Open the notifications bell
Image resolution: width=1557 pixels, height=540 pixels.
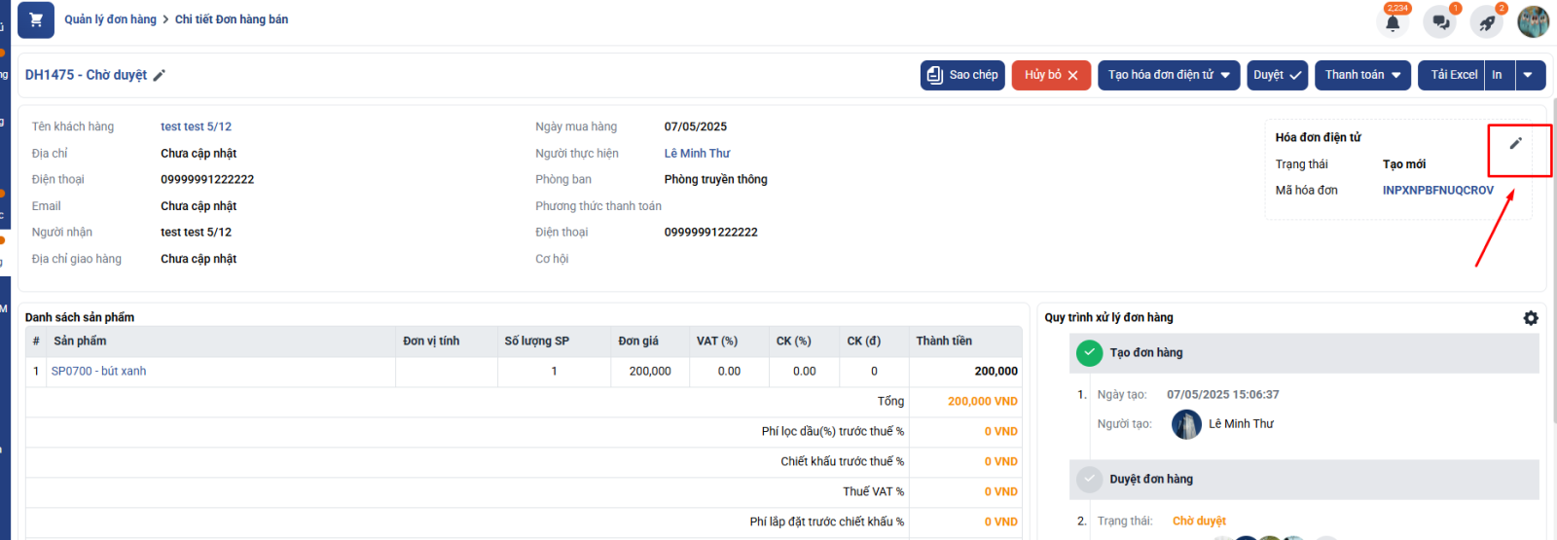[1393, 22]
